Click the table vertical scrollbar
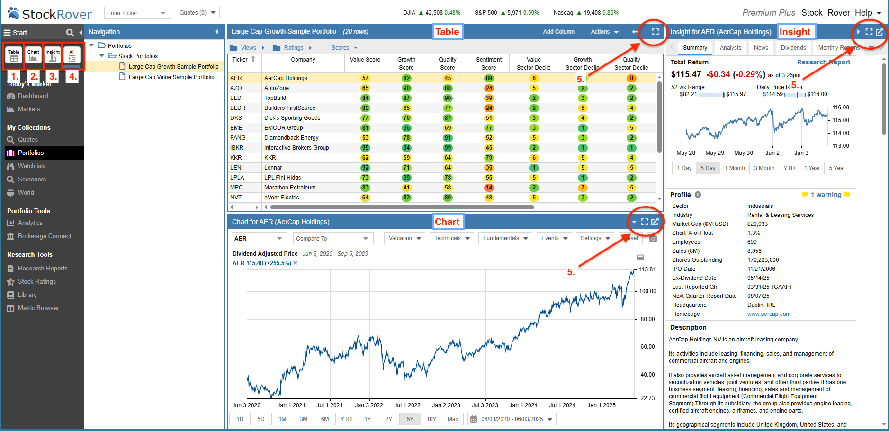 coord(659,117)
